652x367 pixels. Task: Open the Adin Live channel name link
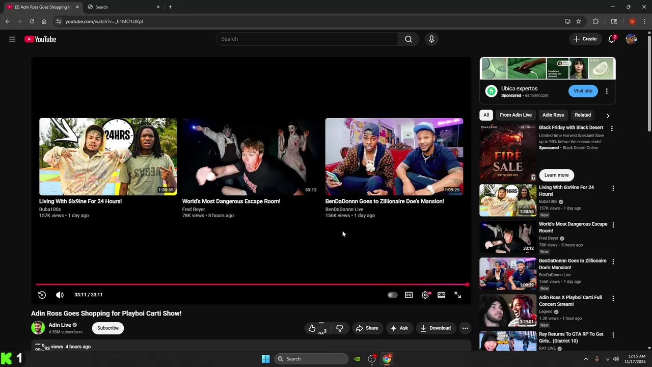click(x=60, y=325)
